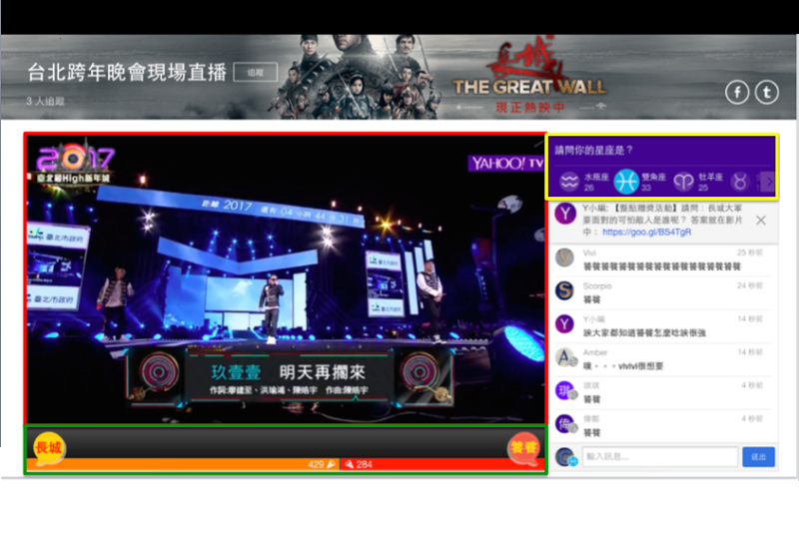Vote for Aquarius 水瓶座 zodiac icon
The height and width of the screenshot is (544, 799).
(x=569, y=182)
